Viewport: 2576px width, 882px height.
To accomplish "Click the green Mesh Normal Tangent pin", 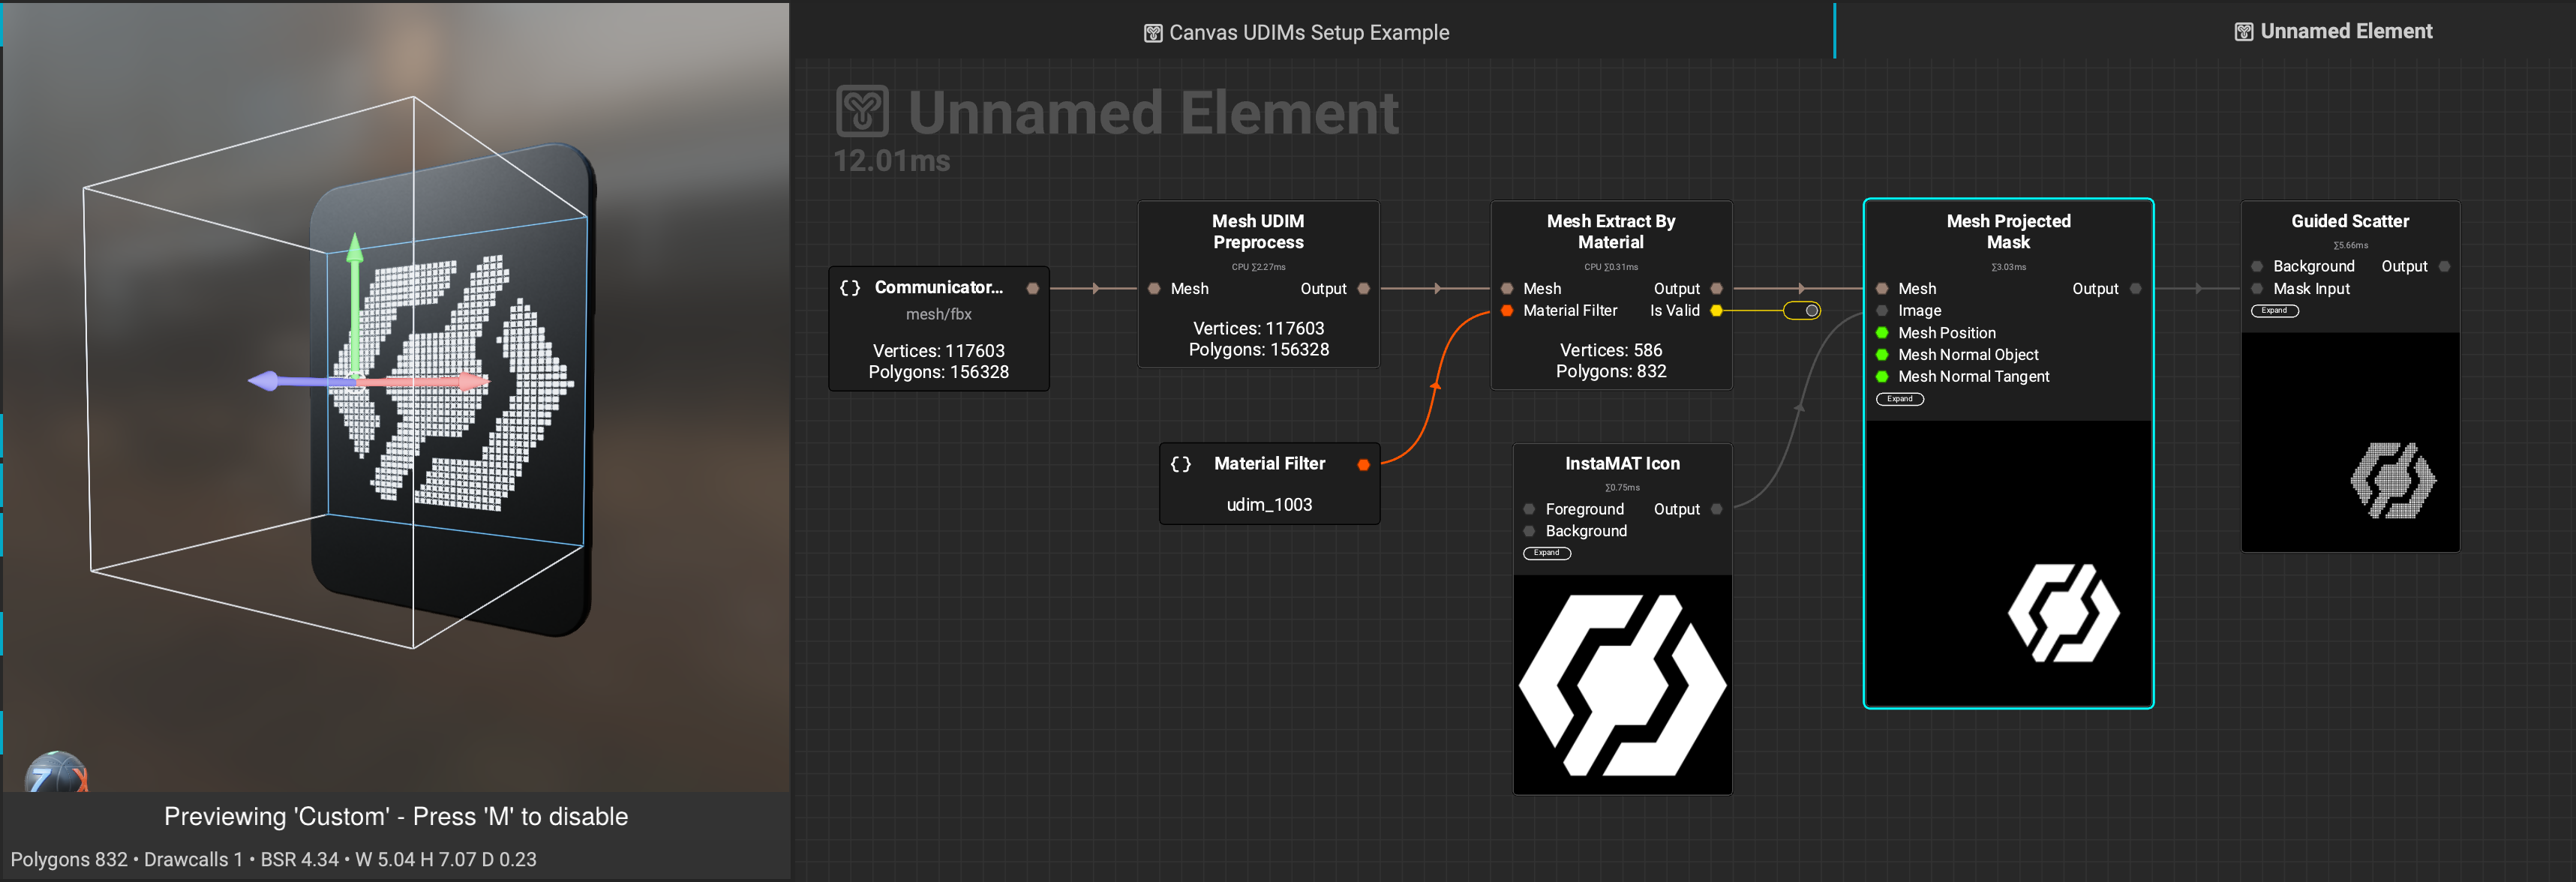I will [x=1882, y=377].
